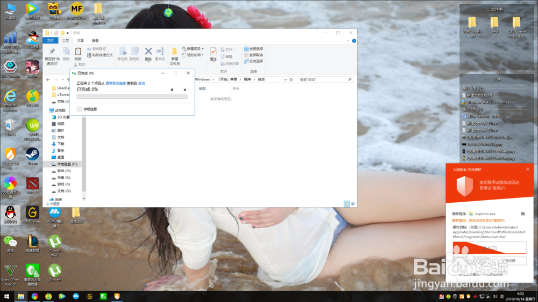Click Explorer Back navigation arrow

pyautogui.click(x=48, y=80)
